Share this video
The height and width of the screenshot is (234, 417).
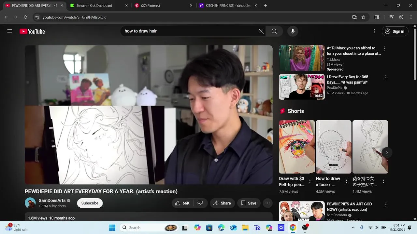coord(222,203)
